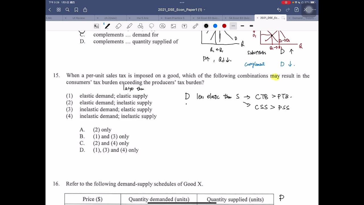Choose the black pen color
Viewport: 364px width, 205px height.
tap(206, 26)
